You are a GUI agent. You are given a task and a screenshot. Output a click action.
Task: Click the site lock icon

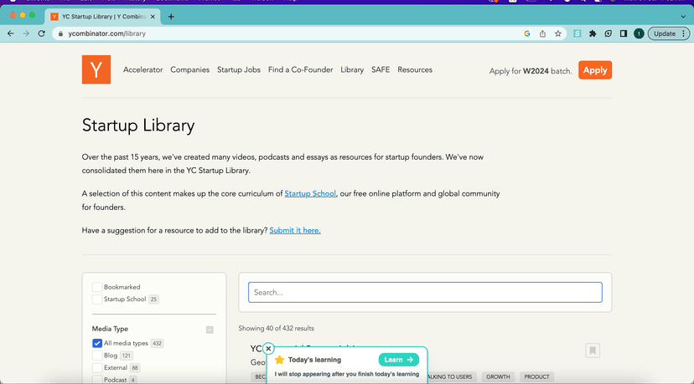[60, 33]
